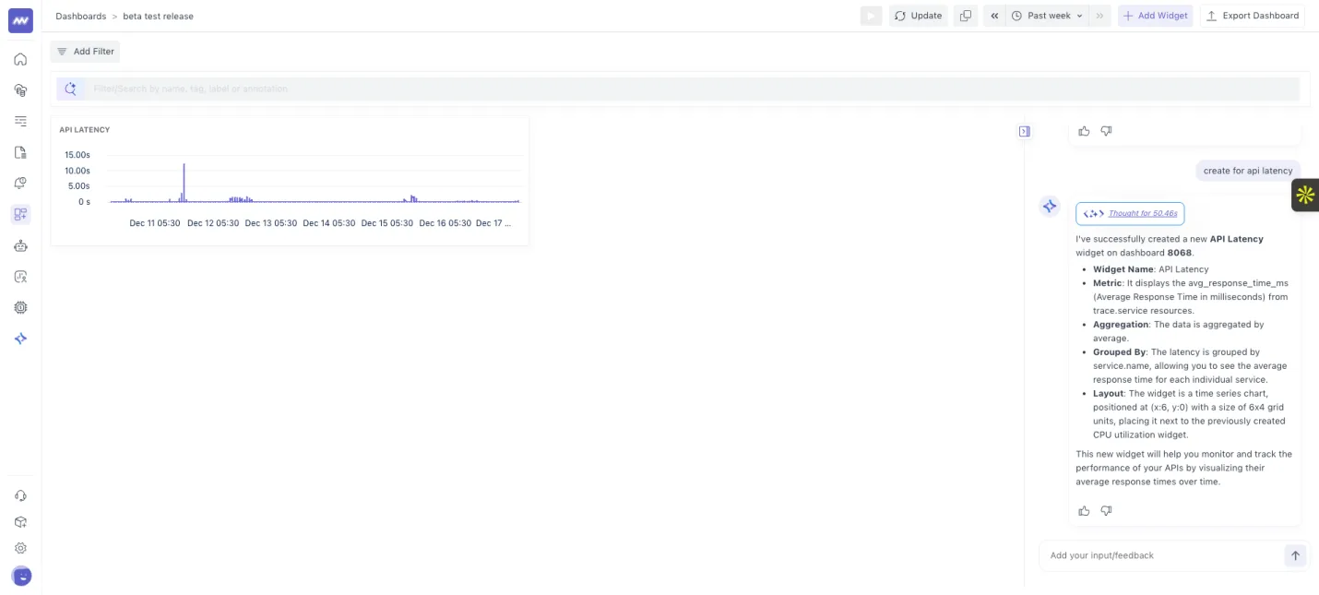Shift time range forward with double-right arrows
Image resolution: width=1319 pixels, height=595 pixels.
click(x=1099, y=16)
